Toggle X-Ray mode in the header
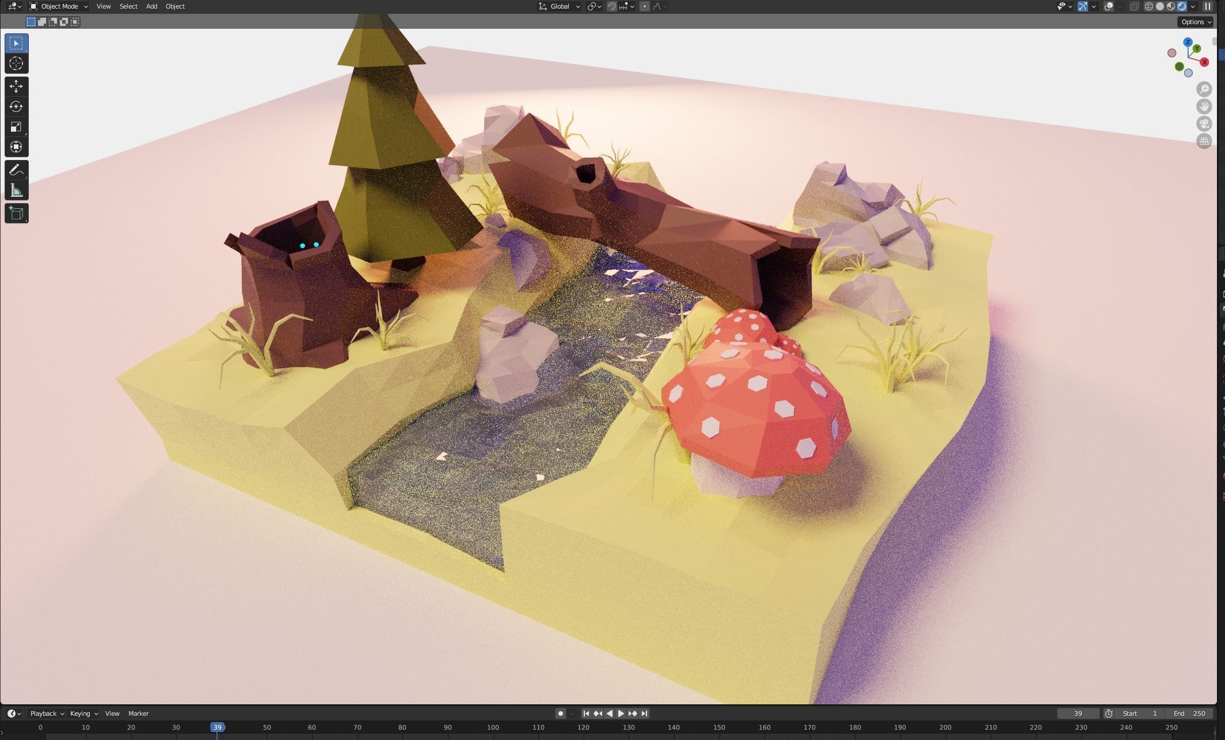The width and height of the screenshot is (1225, 740). [x=1134, y=6]
